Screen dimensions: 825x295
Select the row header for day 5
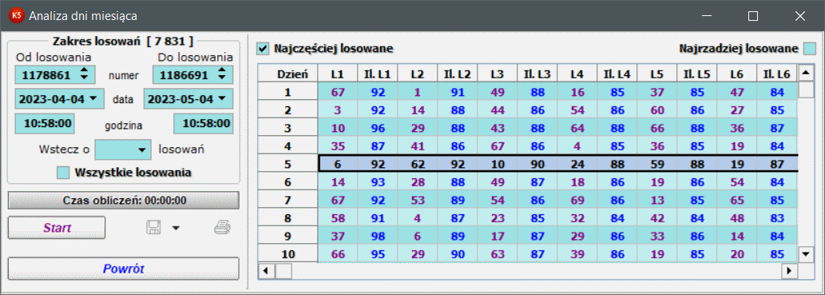point(288,164)
